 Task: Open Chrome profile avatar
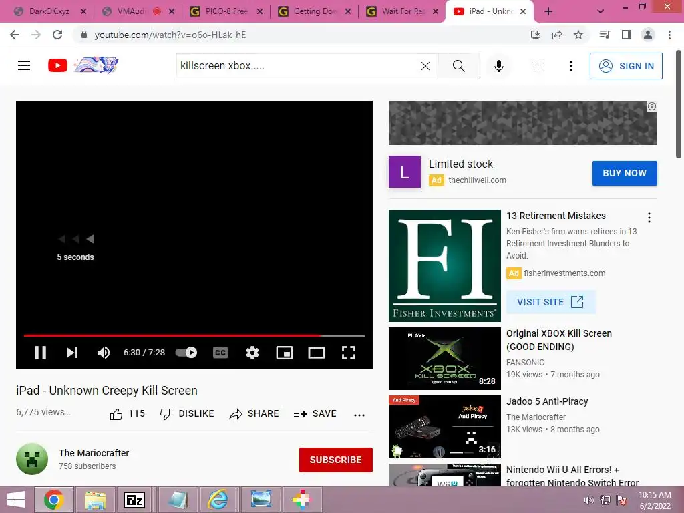click(x=648, y=35)
